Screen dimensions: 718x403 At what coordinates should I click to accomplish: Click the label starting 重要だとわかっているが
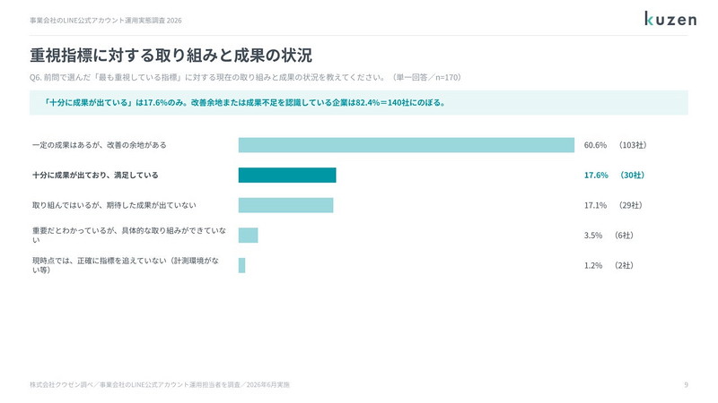click(129, 236)
